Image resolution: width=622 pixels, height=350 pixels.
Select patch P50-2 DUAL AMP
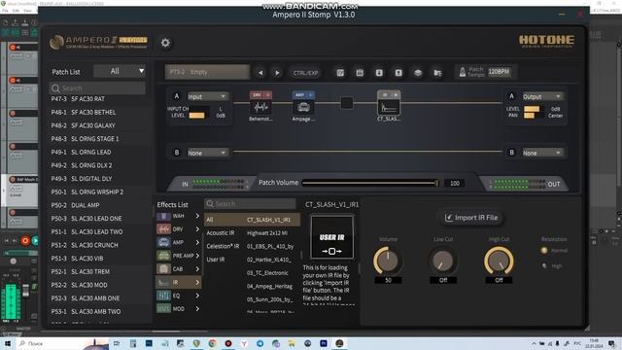[99, 205]
